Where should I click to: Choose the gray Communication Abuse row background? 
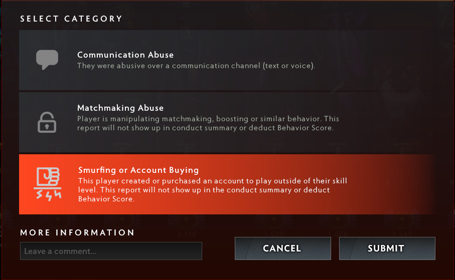click(227, 60)
